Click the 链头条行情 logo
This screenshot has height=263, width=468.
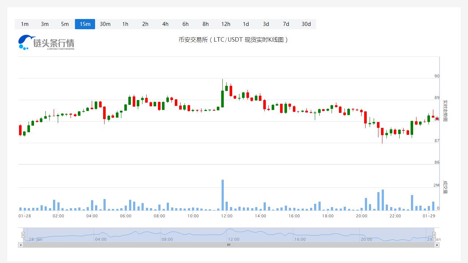pos(46,42)
